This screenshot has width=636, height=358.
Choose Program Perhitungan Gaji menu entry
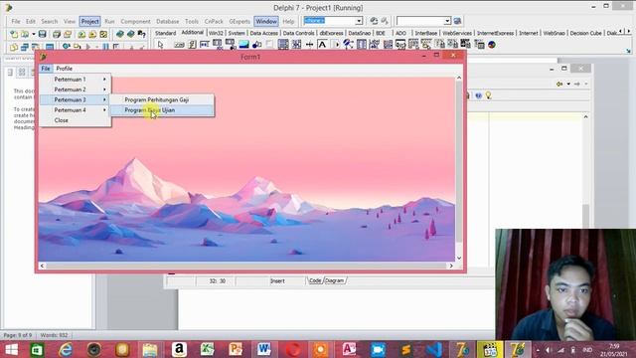point(162,99)
